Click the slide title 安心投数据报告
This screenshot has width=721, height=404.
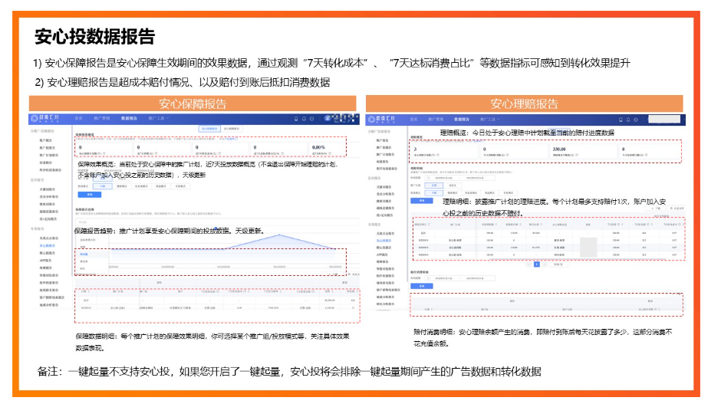click(x=94, y=36)
